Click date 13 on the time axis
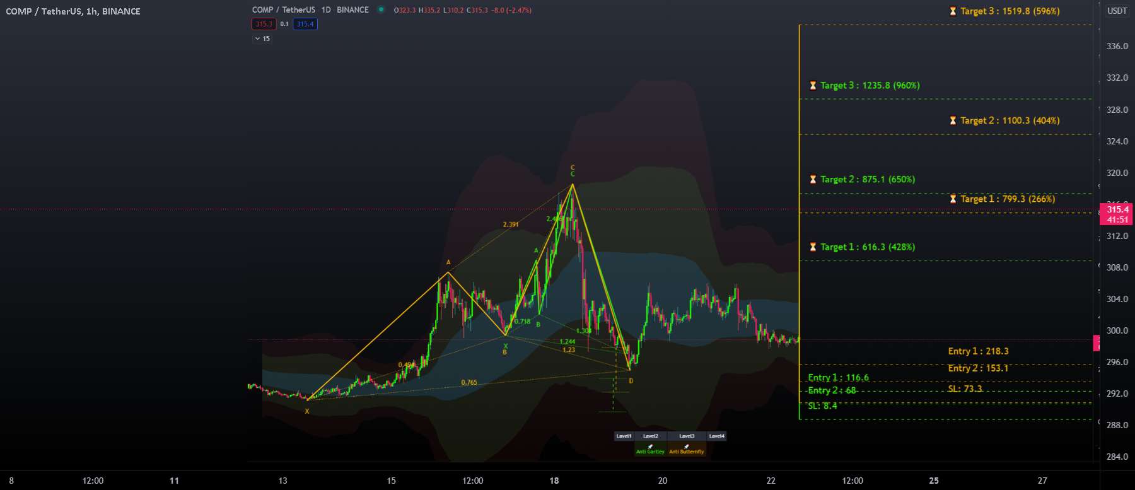The image size is (1135, 490). [282, 481]
